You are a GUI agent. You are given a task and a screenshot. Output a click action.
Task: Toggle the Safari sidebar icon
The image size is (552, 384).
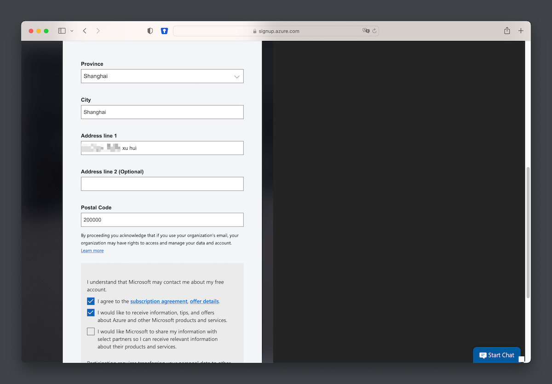[62, 31]
